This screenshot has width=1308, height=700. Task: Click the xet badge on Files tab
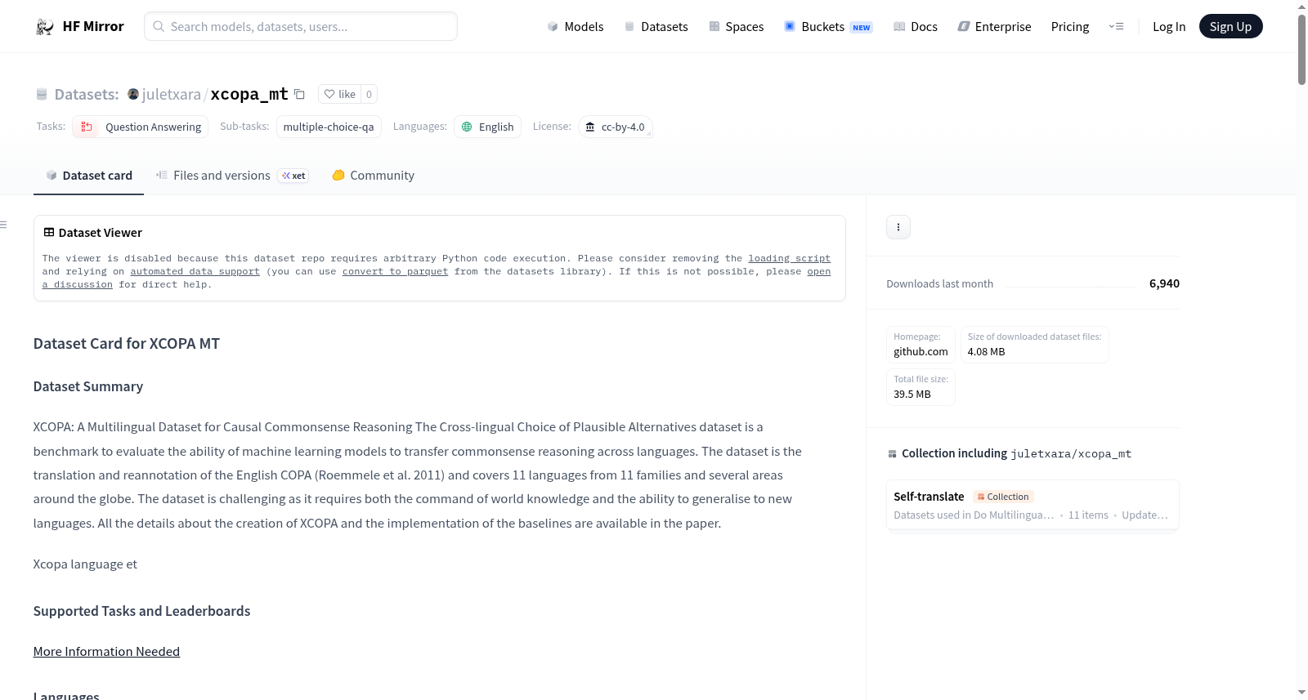(293, 176)
